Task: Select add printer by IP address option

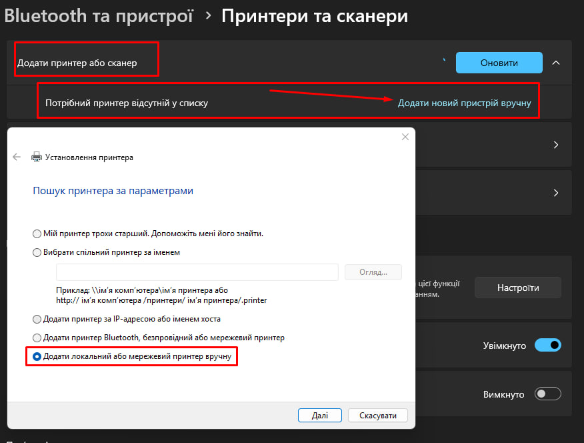Action: tap(37, 319)
